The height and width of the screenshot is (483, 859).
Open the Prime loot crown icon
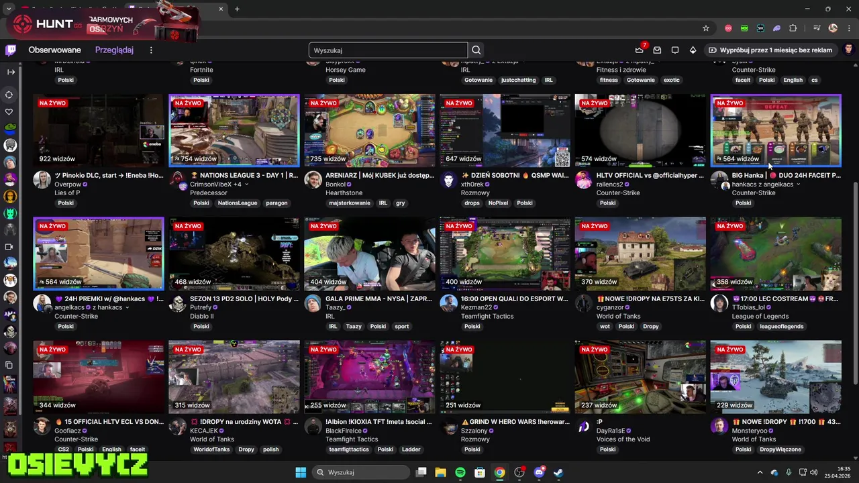click(640, 50)
